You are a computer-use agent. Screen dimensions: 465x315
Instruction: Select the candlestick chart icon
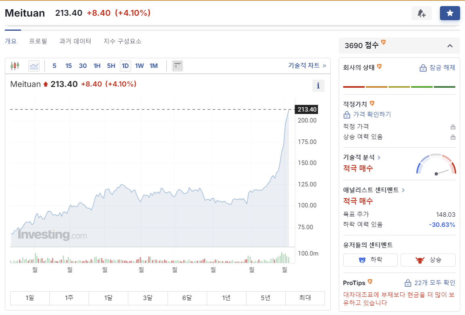[x=15, y=66]
